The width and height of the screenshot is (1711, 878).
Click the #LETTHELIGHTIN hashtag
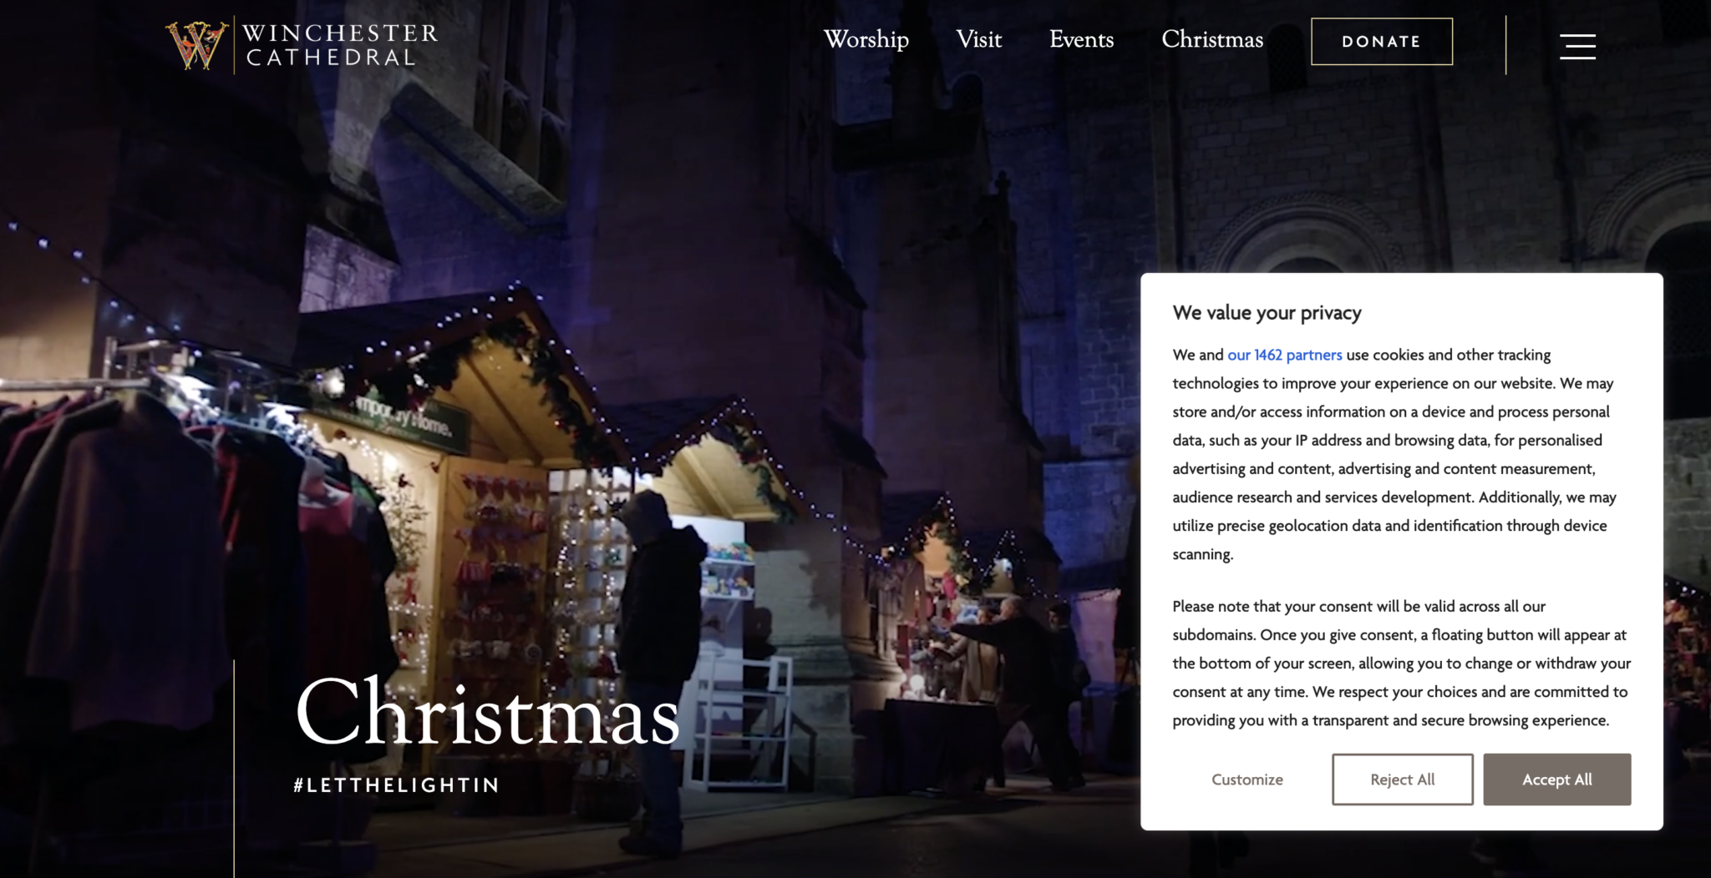(x=396, y=785)
